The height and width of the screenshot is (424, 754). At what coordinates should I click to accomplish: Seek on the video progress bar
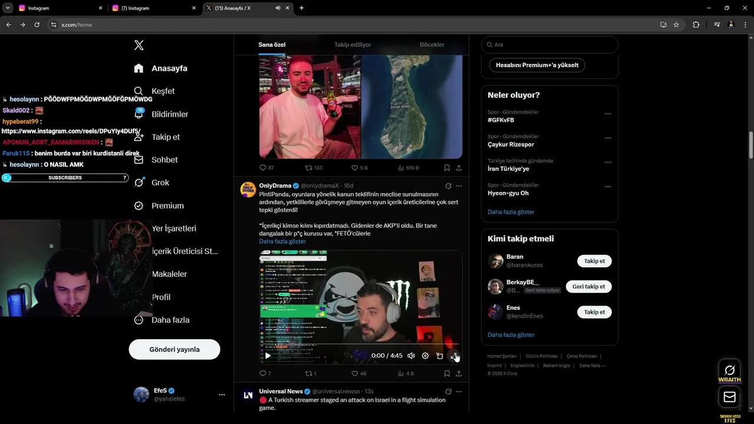click(361, 344)
